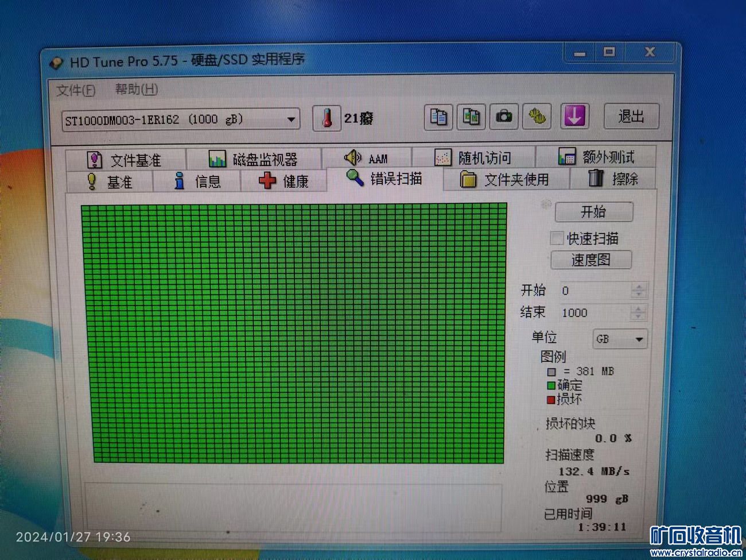The image size is (746, 560).
Task: Open options with the tools icon
Action: [x=538, y=116]
